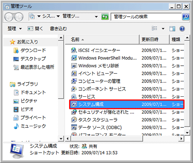Viewport: 193px width, 163px height.
Task: Click the タスク スケジューラ clock icon
Action: [x=74, y=120]
